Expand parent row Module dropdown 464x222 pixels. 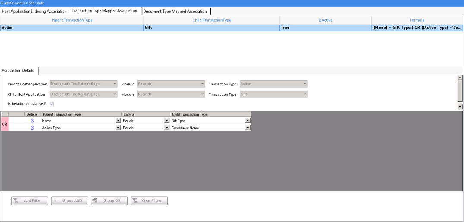click(x=171, y=84)
